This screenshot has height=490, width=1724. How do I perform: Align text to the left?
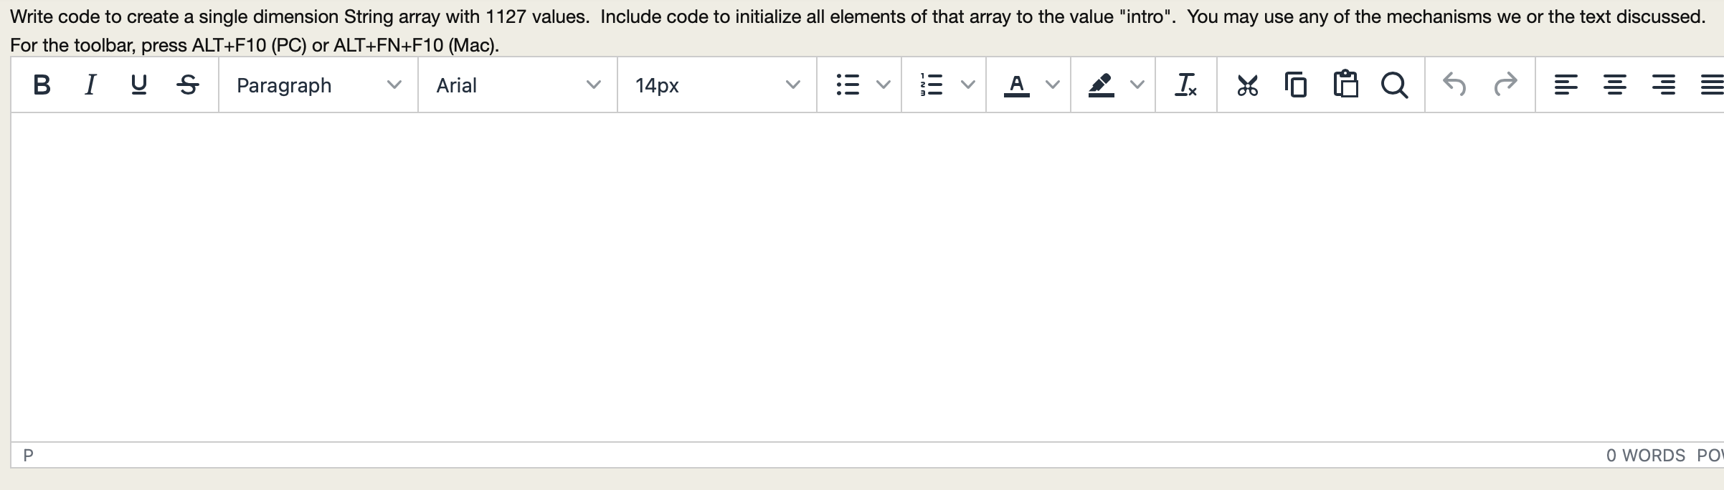click(x=1566, y=85)
